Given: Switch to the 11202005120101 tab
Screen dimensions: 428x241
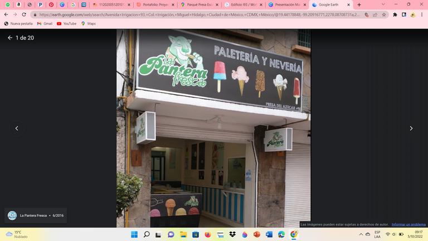Looking at the screenshot, I should coord(111,4).
